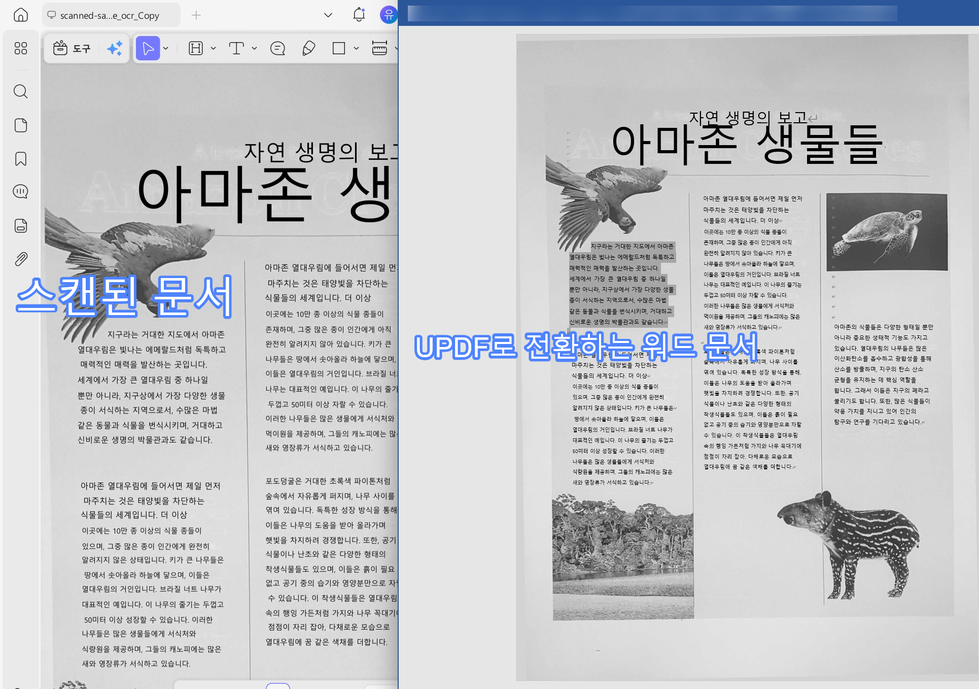Open the user account avatar
Image resolution: width=979 pixels, height=689 pixels.
pyautogui.click(x=389, y=15)
